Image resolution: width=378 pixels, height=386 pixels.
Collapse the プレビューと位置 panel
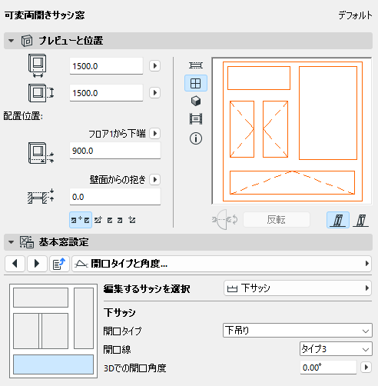11,41
